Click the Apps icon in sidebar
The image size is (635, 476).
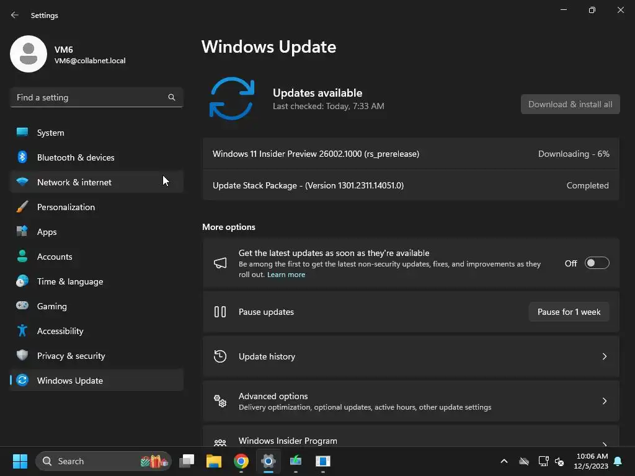(22, 232)
